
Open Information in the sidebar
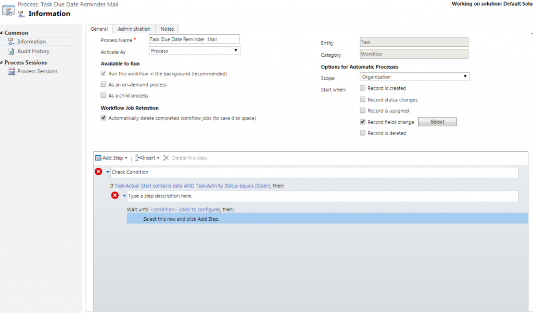pyautogui.click(x=32, y=42)
